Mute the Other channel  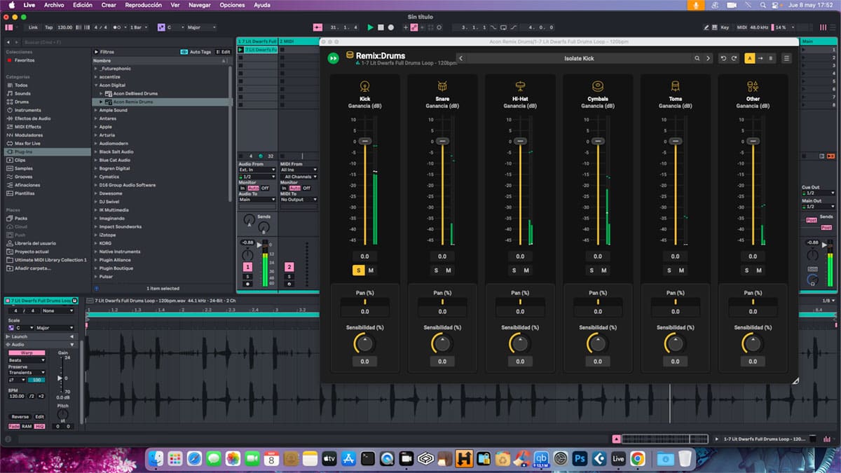coord(759,270)
